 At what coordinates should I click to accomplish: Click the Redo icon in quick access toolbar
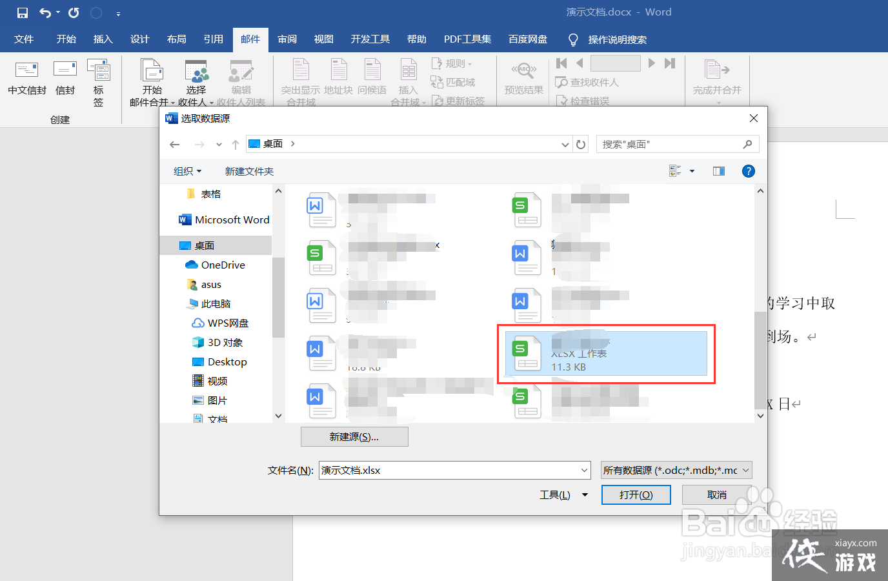coord(74,13)
